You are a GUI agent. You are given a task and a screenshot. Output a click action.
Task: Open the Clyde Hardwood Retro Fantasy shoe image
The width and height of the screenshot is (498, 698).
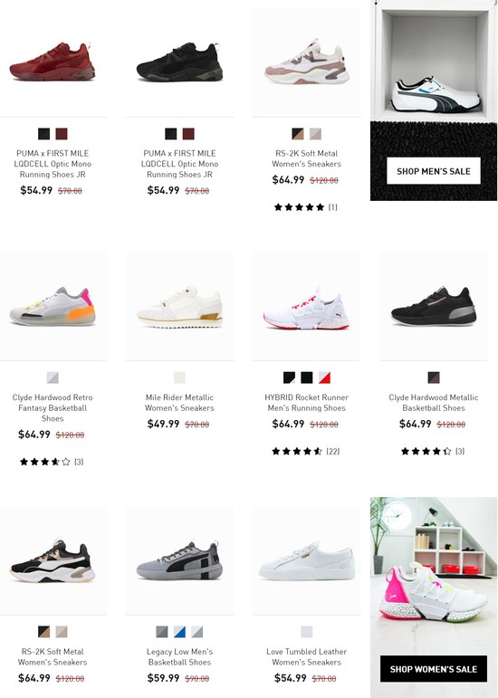(x=53, y=306)
